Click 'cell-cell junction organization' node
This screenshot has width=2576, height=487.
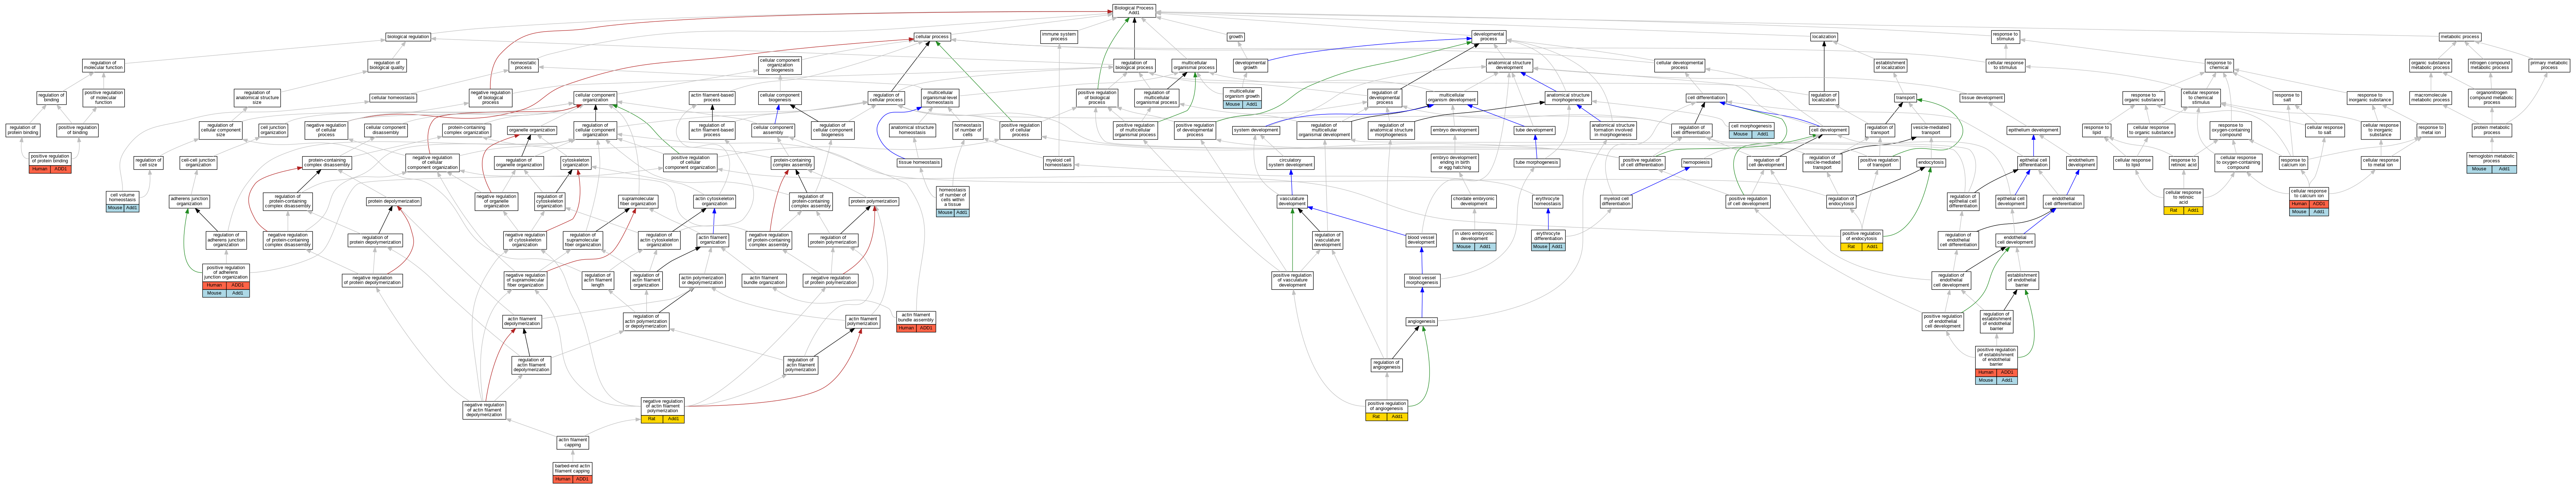(198, 162)
